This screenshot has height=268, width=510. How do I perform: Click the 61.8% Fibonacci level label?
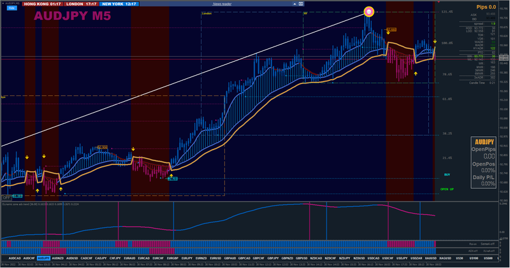pyautogui.click(x=448, y=99)
